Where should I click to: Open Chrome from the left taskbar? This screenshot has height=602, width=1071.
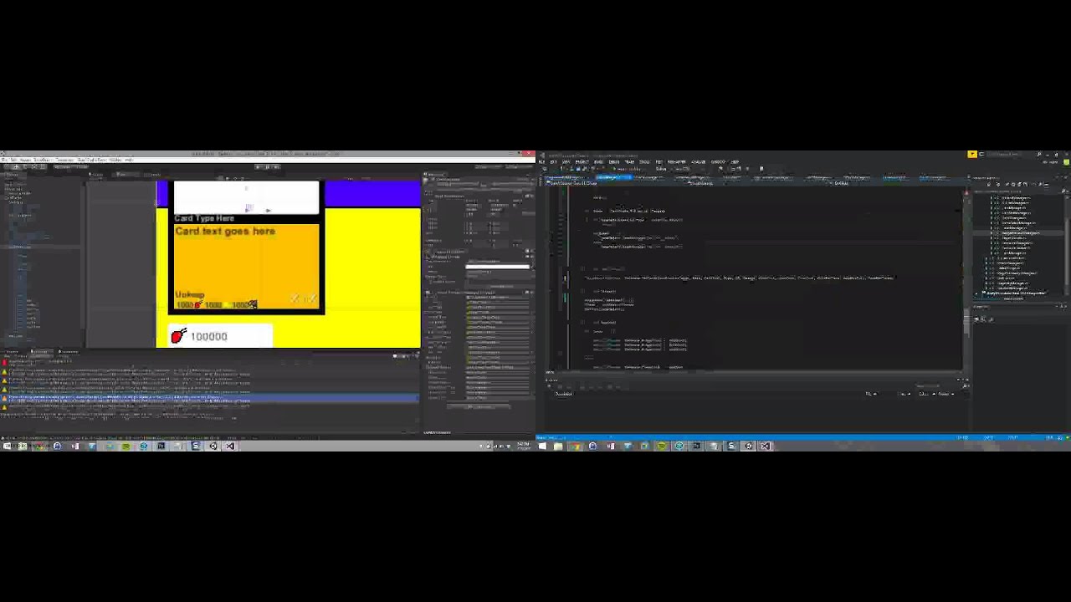[x=39, y=446]
